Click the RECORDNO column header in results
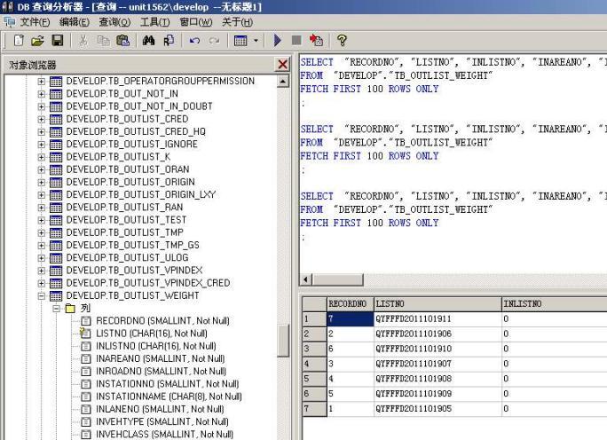 [347, 303]
